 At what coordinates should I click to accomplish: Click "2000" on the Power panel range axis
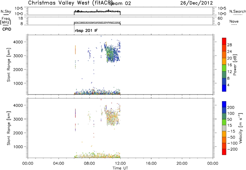coord(18,69)
